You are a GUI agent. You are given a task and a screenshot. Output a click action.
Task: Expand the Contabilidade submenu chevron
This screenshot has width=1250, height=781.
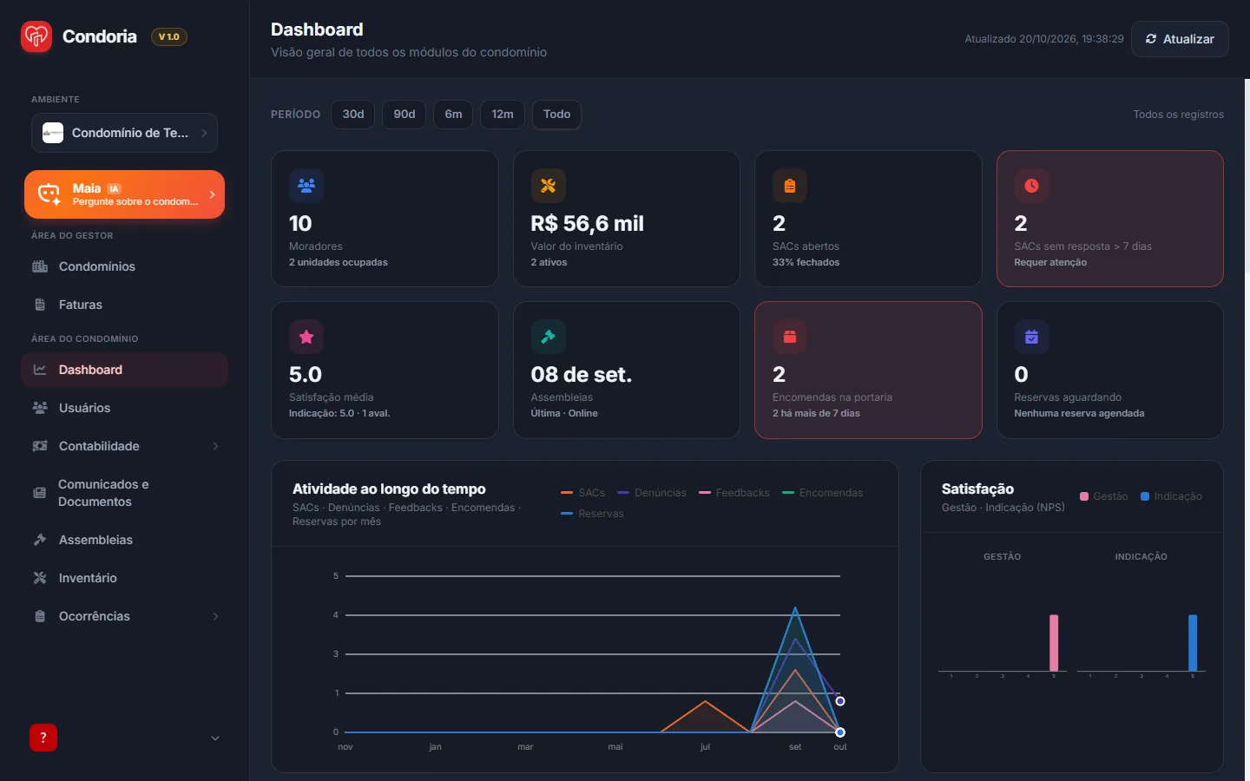[215, 446]
